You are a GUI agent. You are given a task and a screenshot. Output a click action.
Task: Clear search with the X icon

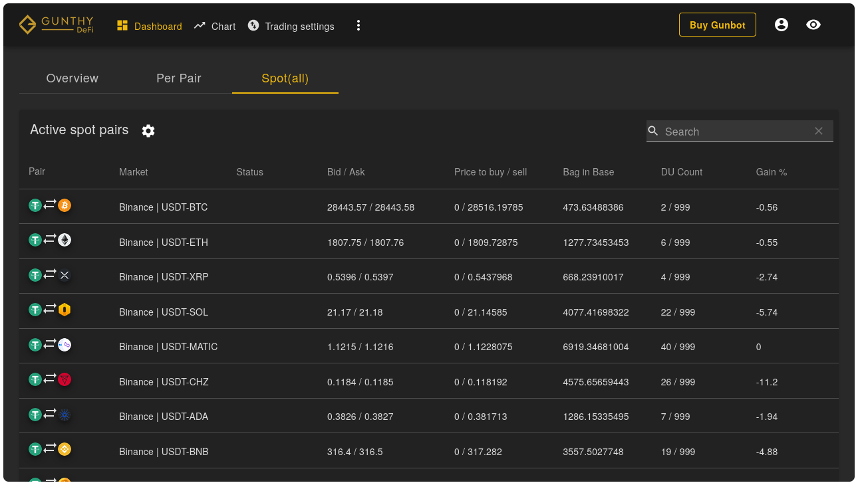click(819, 131)
